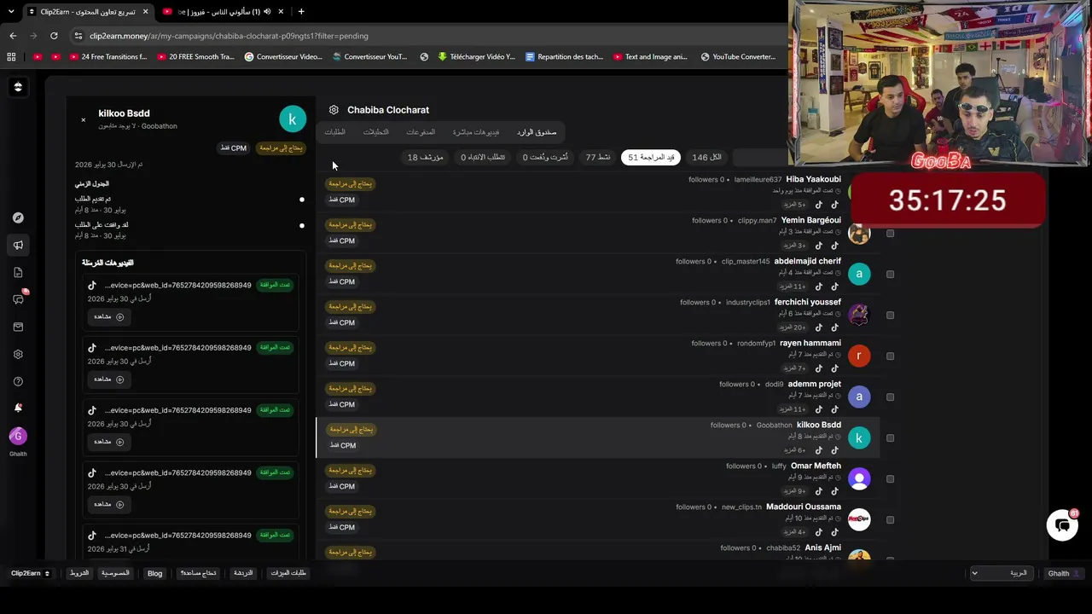Close the kilkoo Bsdd details panel
1092x614 pixels.
[83, 120]
